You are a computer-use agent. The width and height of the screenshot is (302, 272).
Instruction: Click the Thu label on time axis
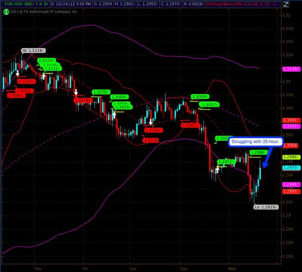(x=37, y=269)
